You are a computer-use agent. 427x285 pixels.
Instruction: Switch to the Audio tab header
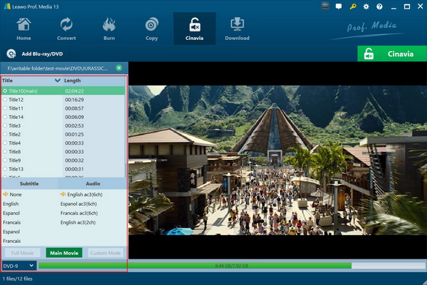tap(93, 184)
